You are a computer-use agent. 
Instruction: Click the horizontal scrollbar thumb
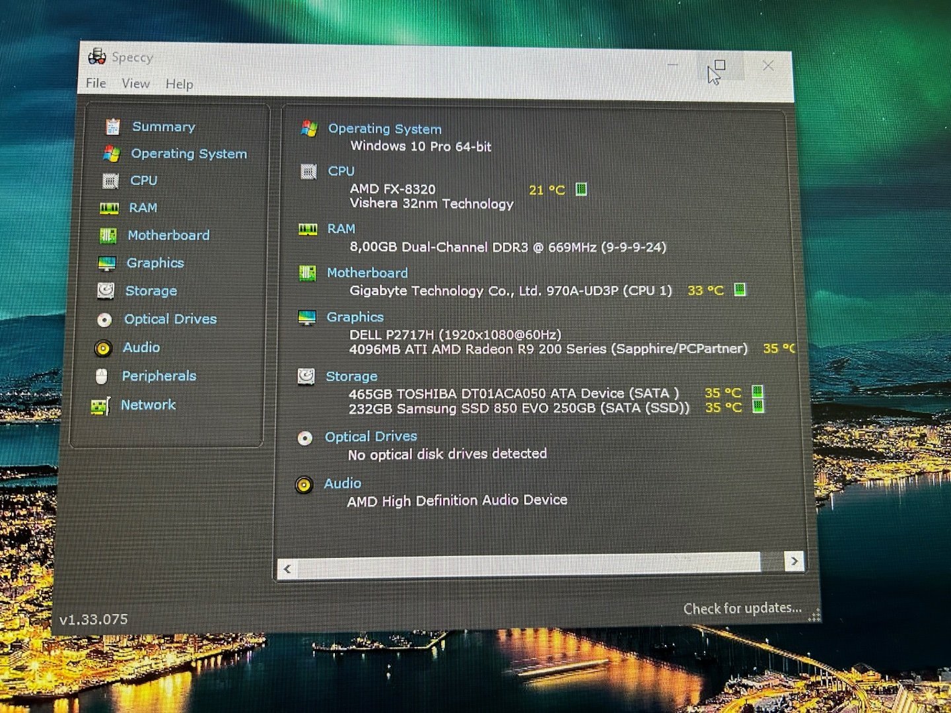coord(528,566)
